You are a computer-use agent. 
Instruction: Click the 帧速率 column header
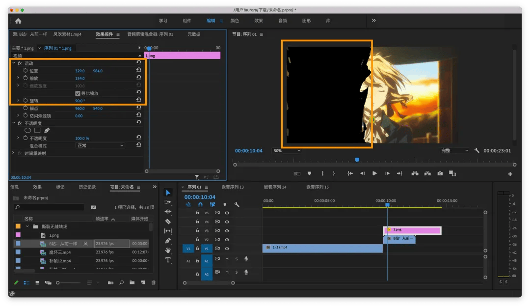(x=102, y=219)
